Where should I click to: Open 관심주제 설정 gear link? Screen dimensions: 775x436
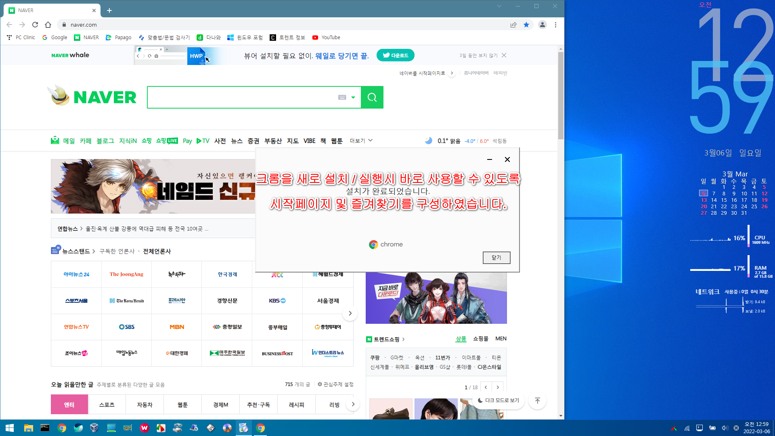tap(335, 384)
